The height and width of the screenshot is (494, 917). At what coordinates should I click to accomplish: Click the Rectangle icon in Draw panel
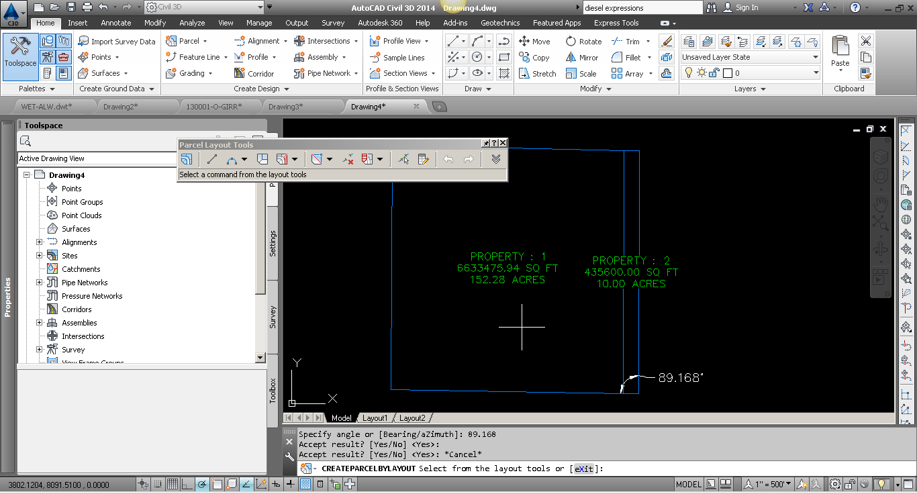click(x=504, y=57)
